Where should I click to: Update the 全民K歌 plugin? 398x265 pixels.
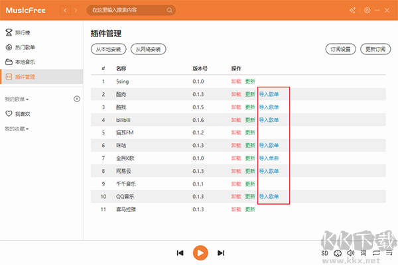250,158
